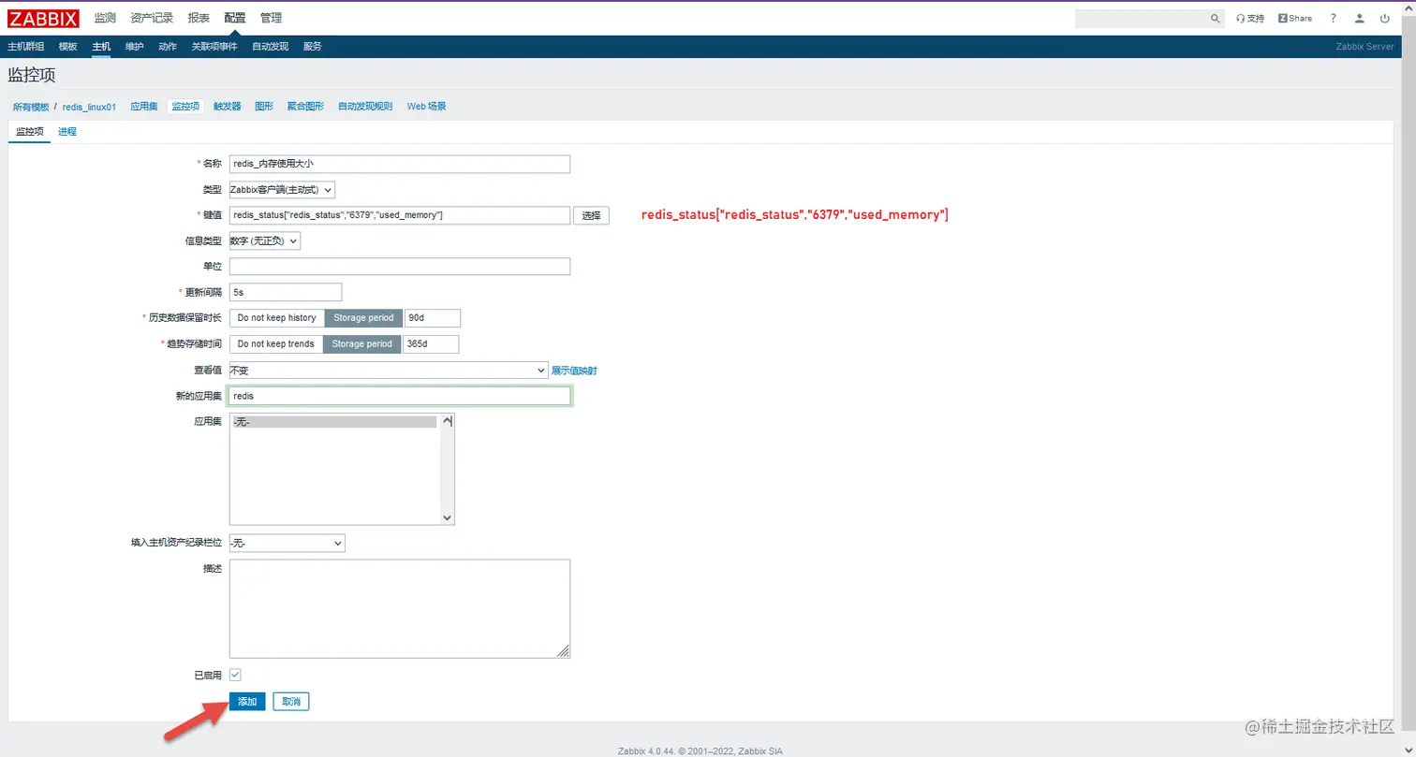
Task: Open the help question mark icon
Action: (1333, 19)
